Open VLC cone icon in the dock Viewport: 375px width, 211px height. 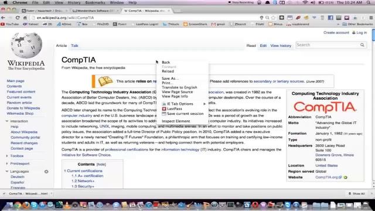click(67, 205)
